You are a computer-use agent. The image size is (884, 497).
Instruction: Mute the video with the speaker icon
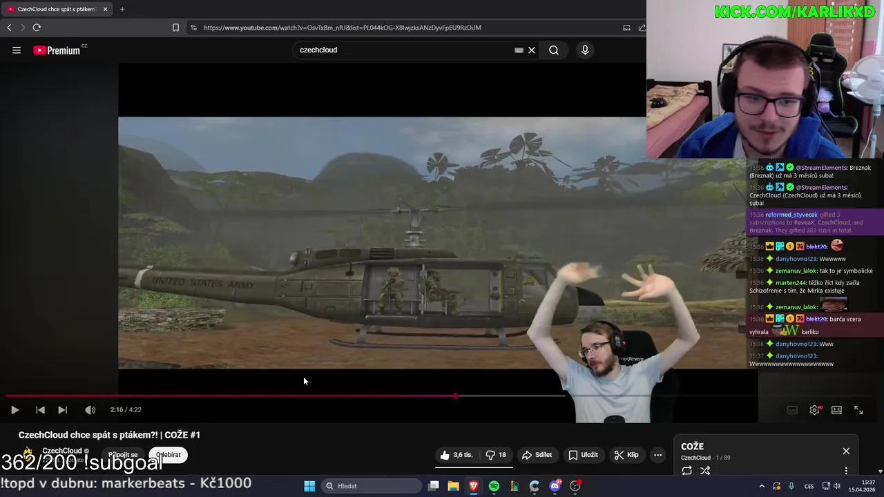tap(90, 410)
